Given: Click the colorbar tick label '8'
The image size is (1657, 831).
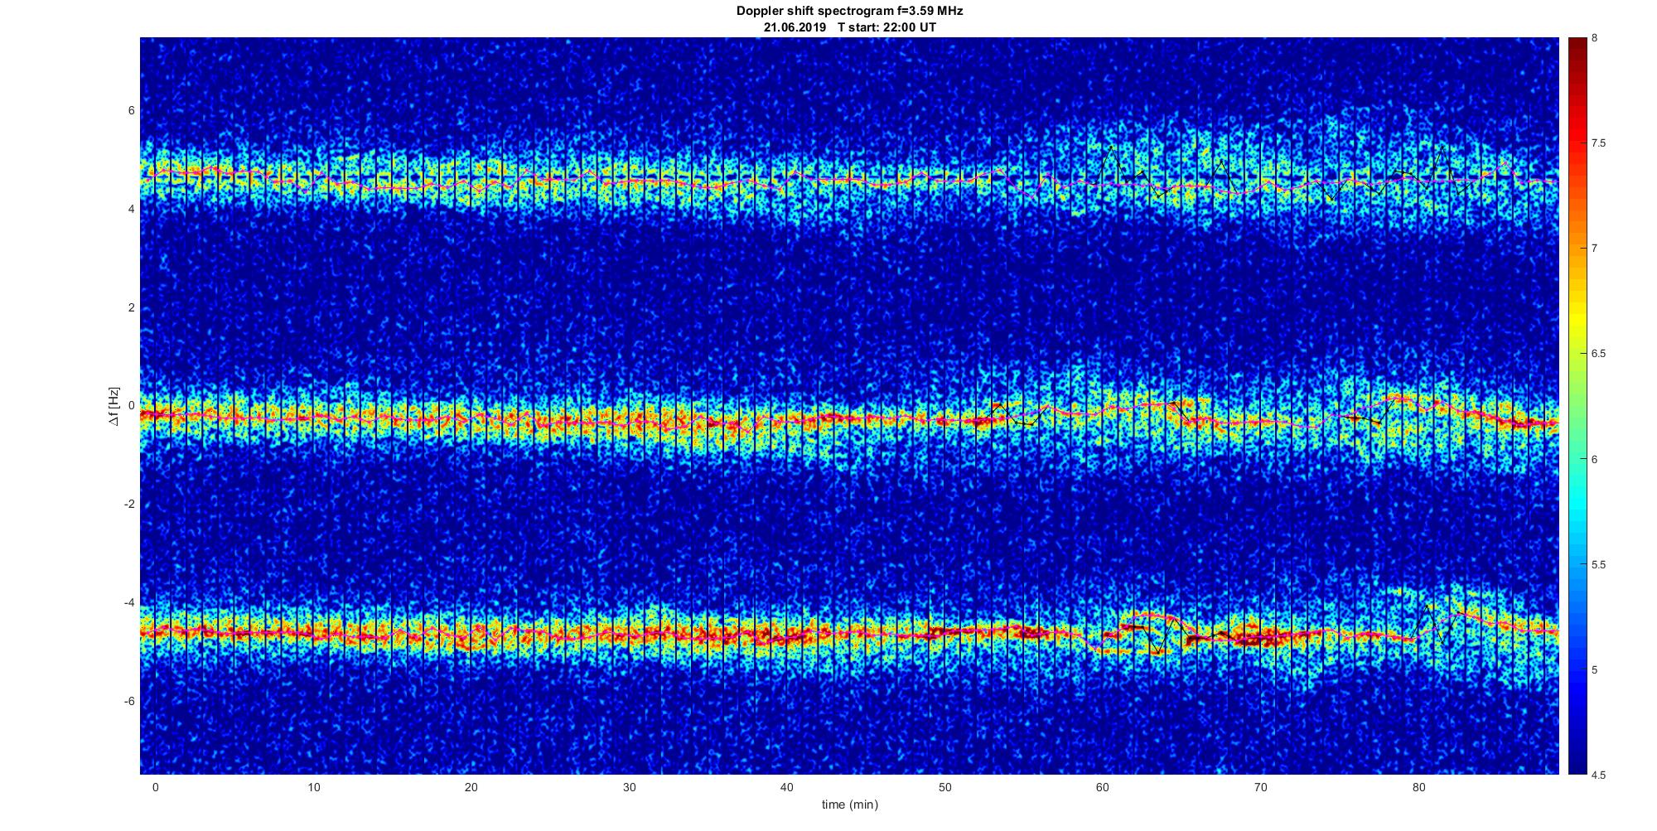Looking at the screenshot, I should [1595, 38].
